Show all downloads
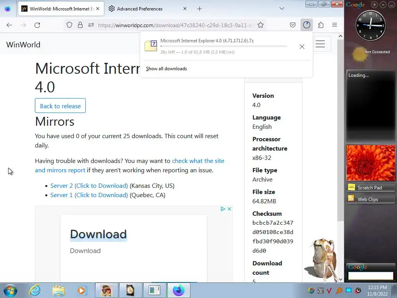Image resolution: width=397 pixels, height=298 pixels. [166, 69]
